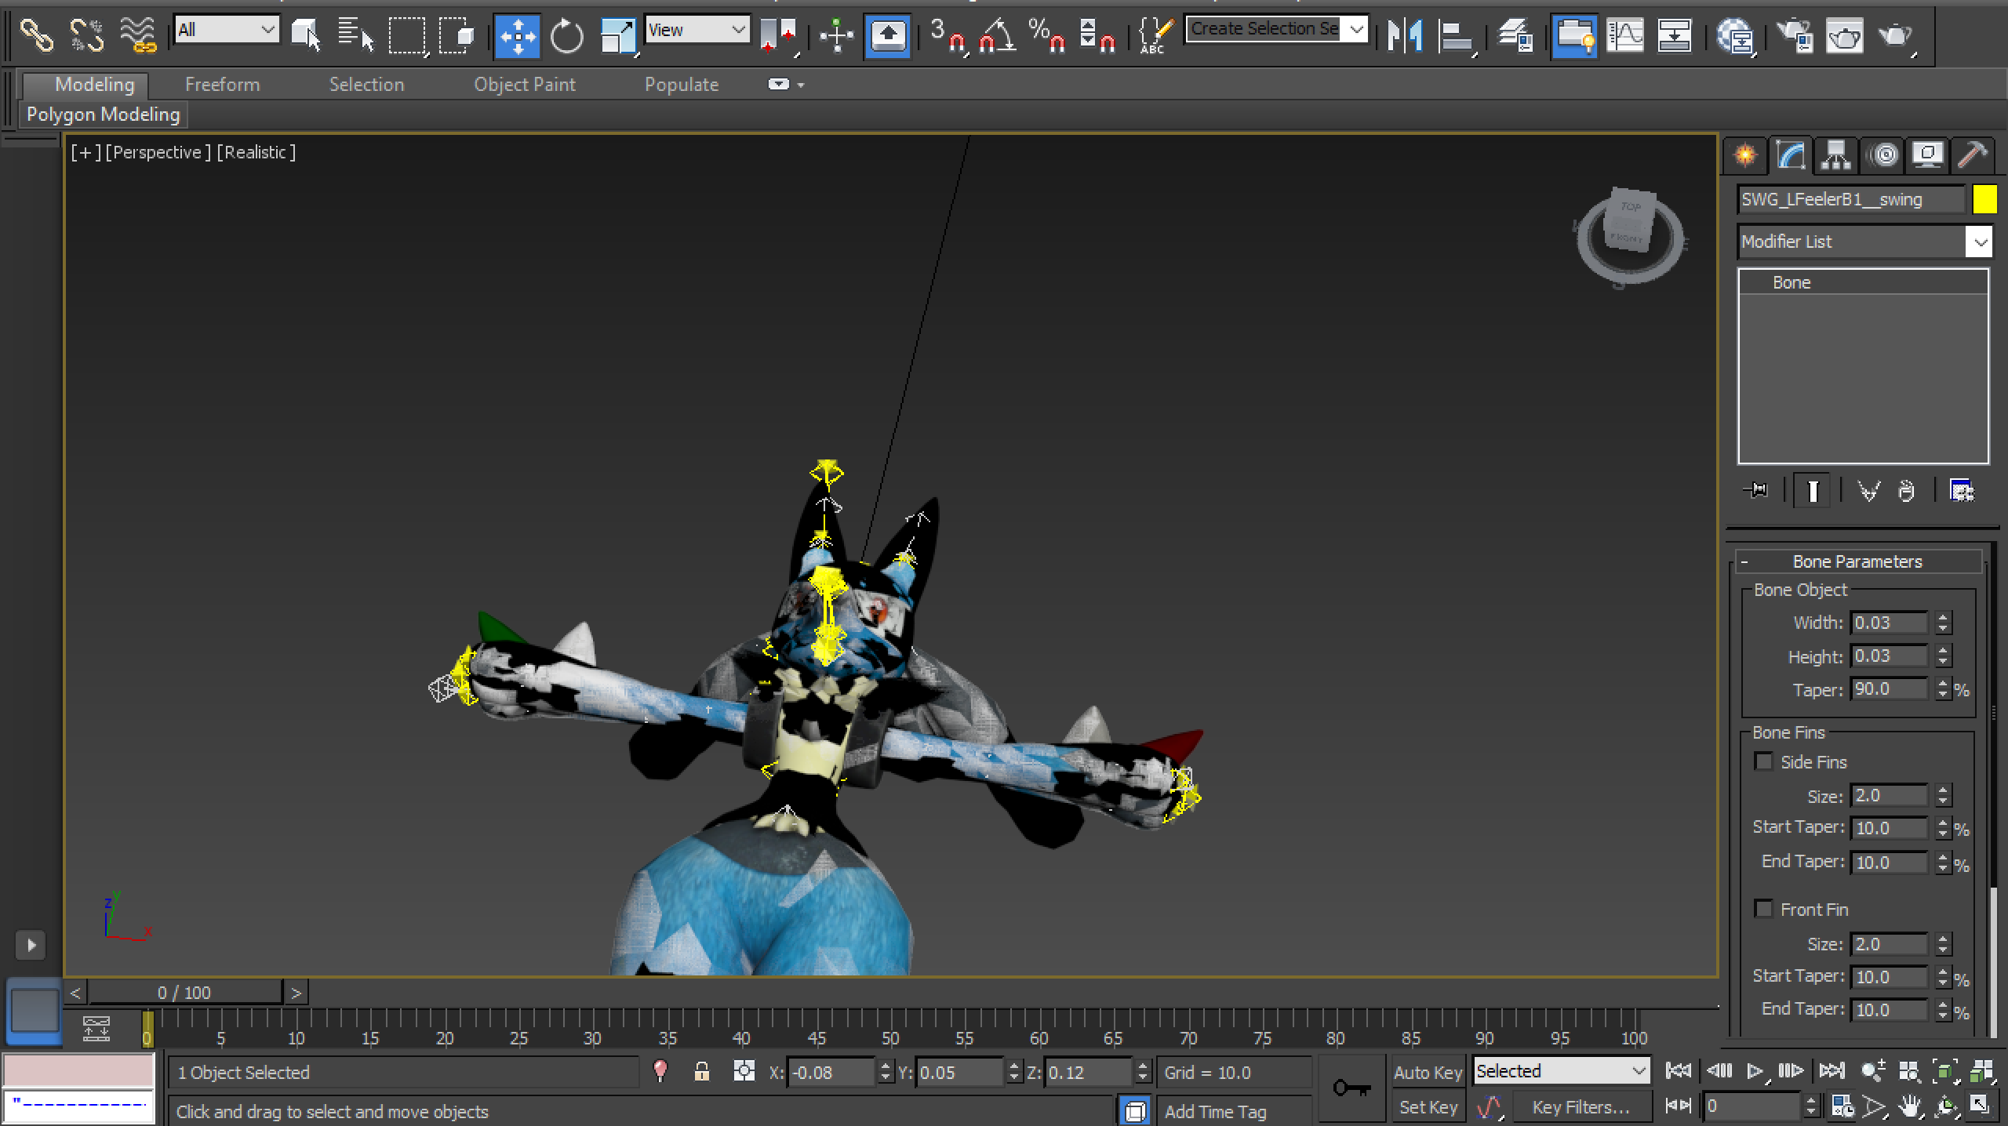Open the Selection ribbon tab
The height and width of the screenshot is (1126, 2008).
click(366, 85)
